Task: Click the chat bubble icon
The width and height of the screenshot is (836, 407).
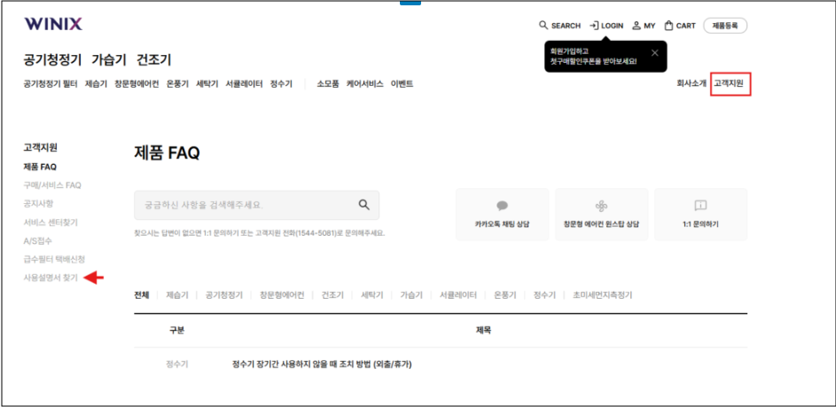Action: [503, 206]
